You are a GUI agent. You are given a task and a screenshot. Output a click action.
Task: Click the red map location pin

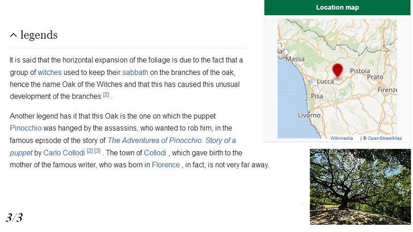click(x=338, y=70)
